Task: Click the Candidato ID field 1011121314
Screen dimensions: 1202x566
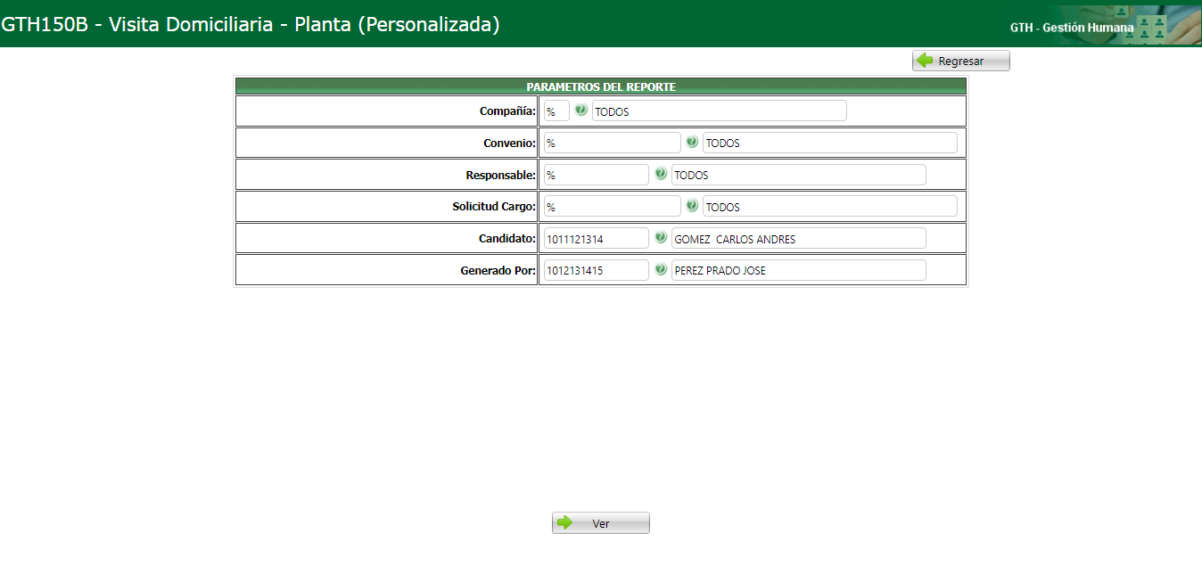Action: pyautogui.click(x=597, y=238)
